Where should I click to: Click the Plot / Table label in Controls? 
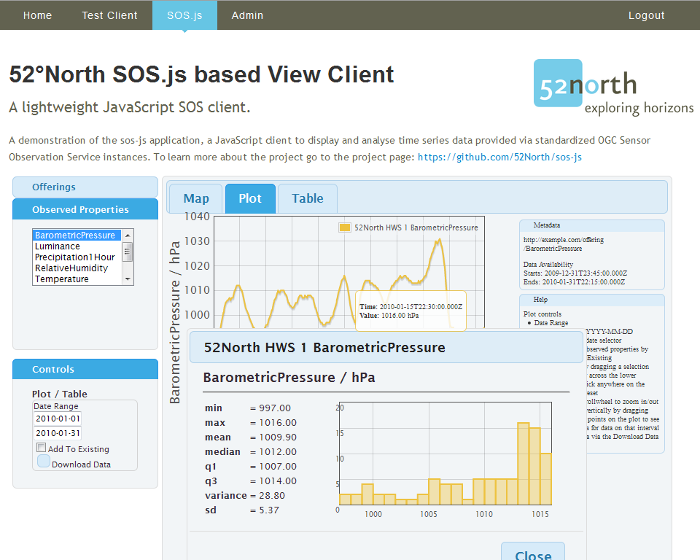click(x=59, y=394)
